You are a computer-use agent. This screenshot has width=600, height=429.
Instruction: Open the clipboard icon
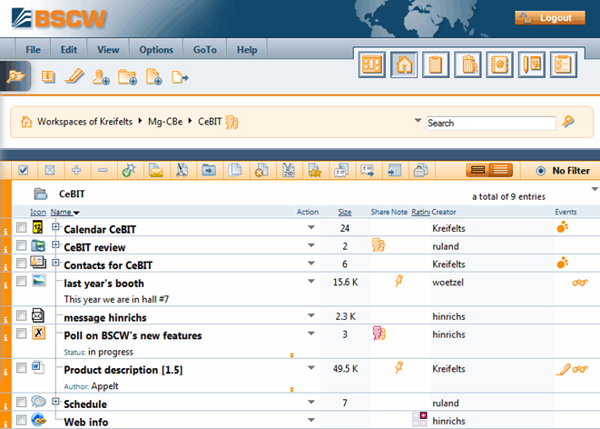click(x=436, y=65)
